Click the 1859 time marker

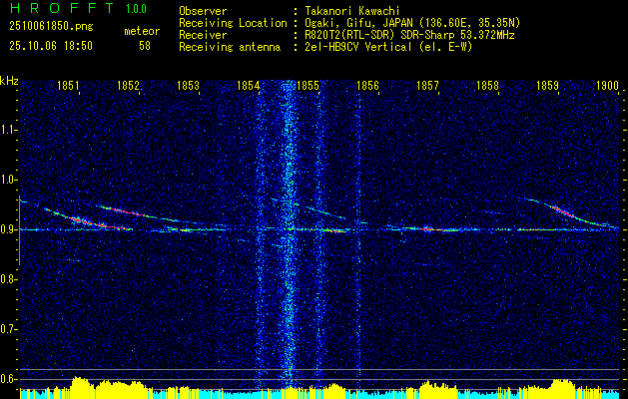pos(548,87)
